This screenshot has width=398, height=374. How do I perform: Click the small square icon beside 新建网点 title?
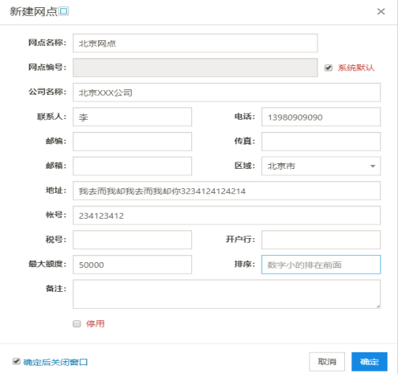pos(64,11)
